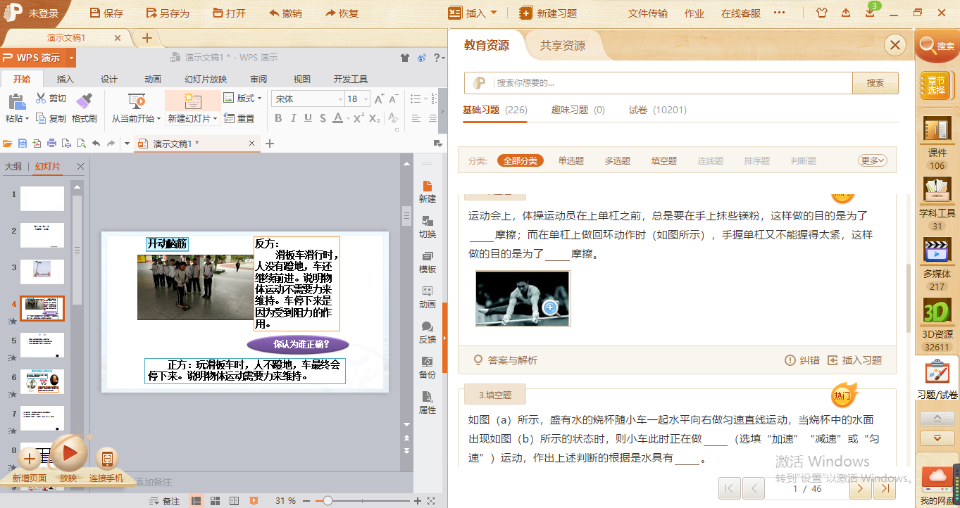Open the 作业 menu item
960x508 pixels.
tap(694, 13)
